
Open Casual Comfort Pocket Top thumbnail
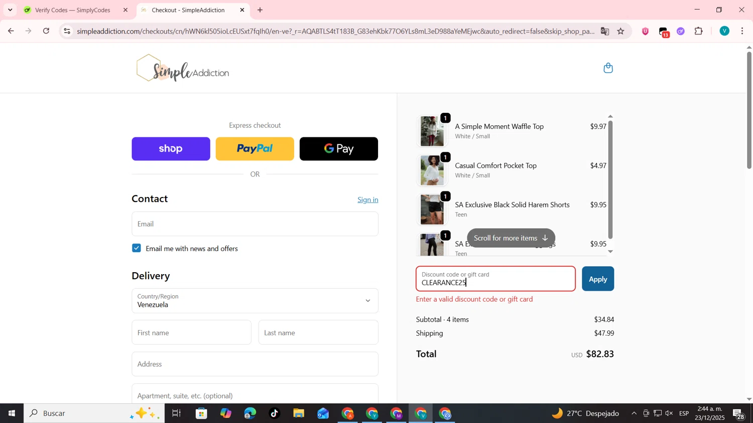[x=432, y=170]
